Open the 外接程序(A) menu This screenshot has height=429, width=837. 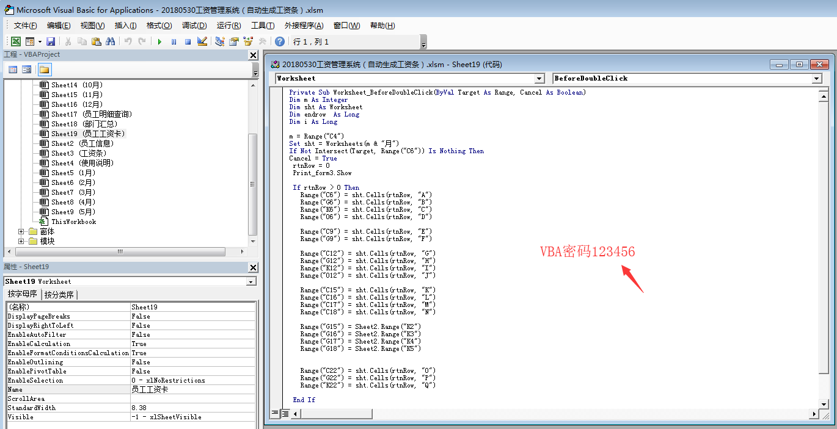pos(304,26)
